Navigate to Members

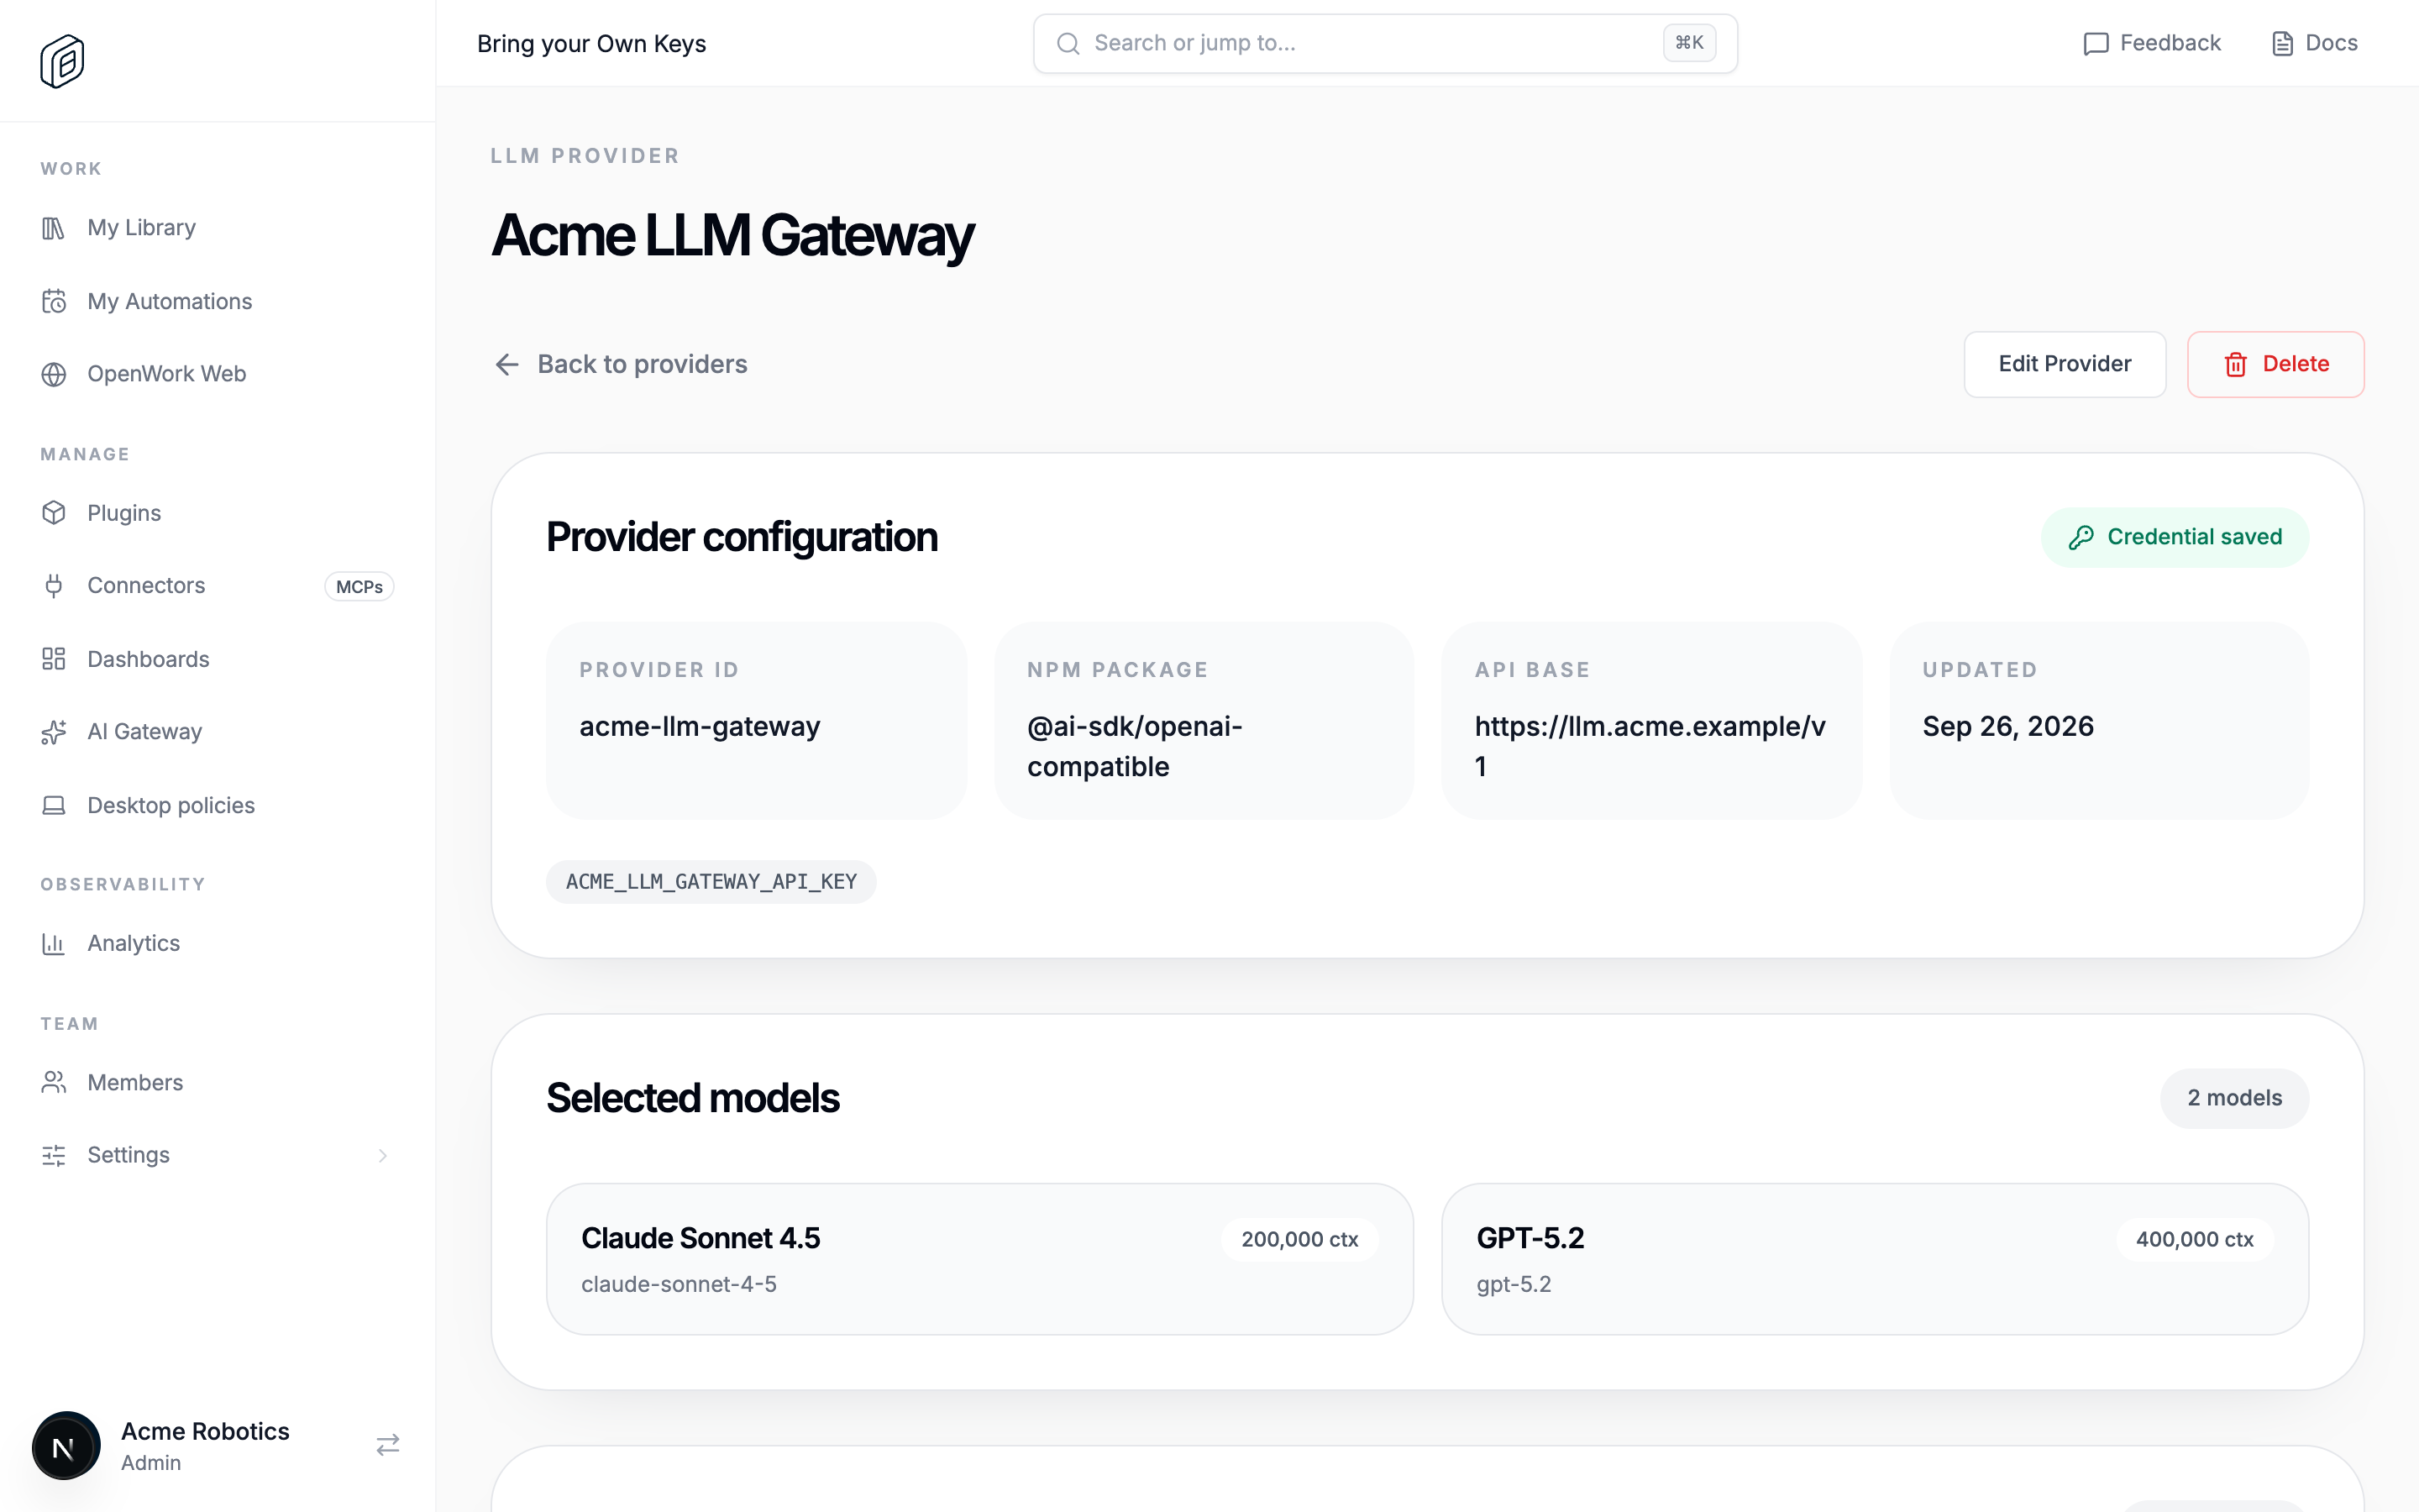217,1082
